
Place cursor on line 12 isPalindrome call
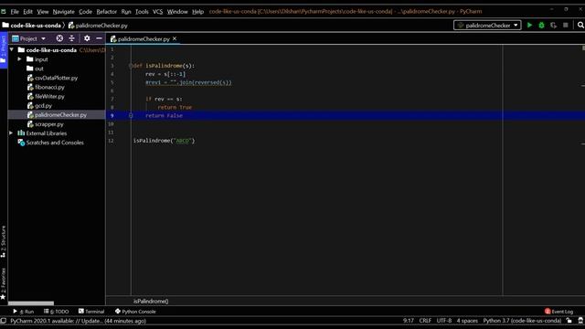click(x=165, y=141)
